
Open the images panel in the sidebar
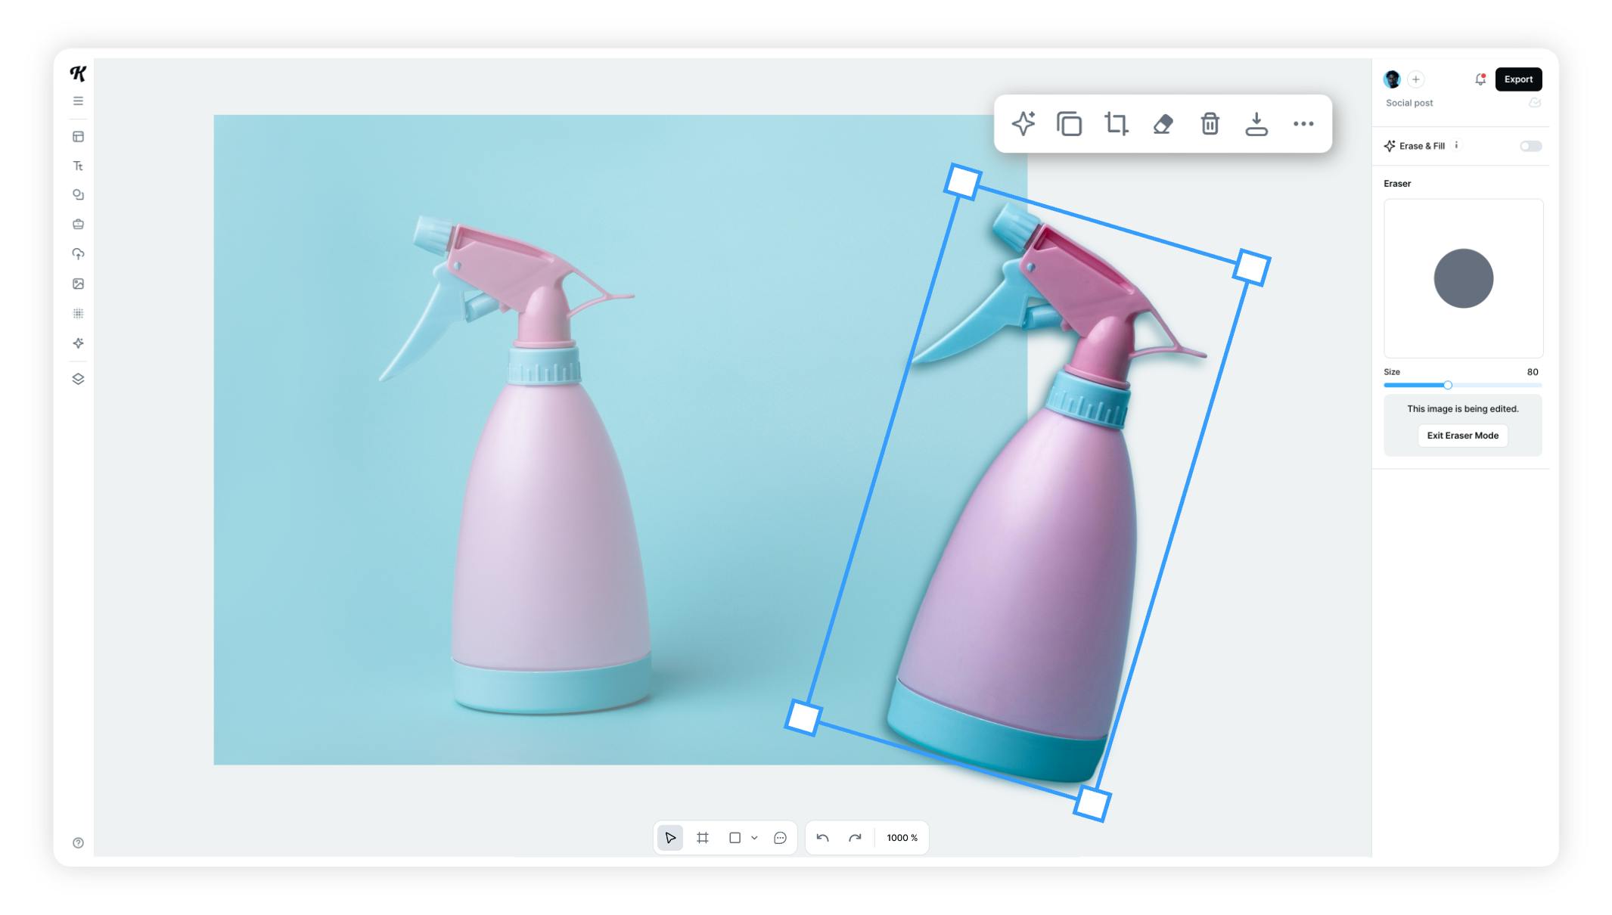[79, 284]
